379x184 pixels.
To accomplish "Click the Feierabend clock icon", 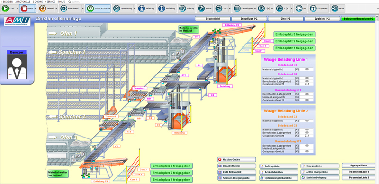I will pos(63,9).
